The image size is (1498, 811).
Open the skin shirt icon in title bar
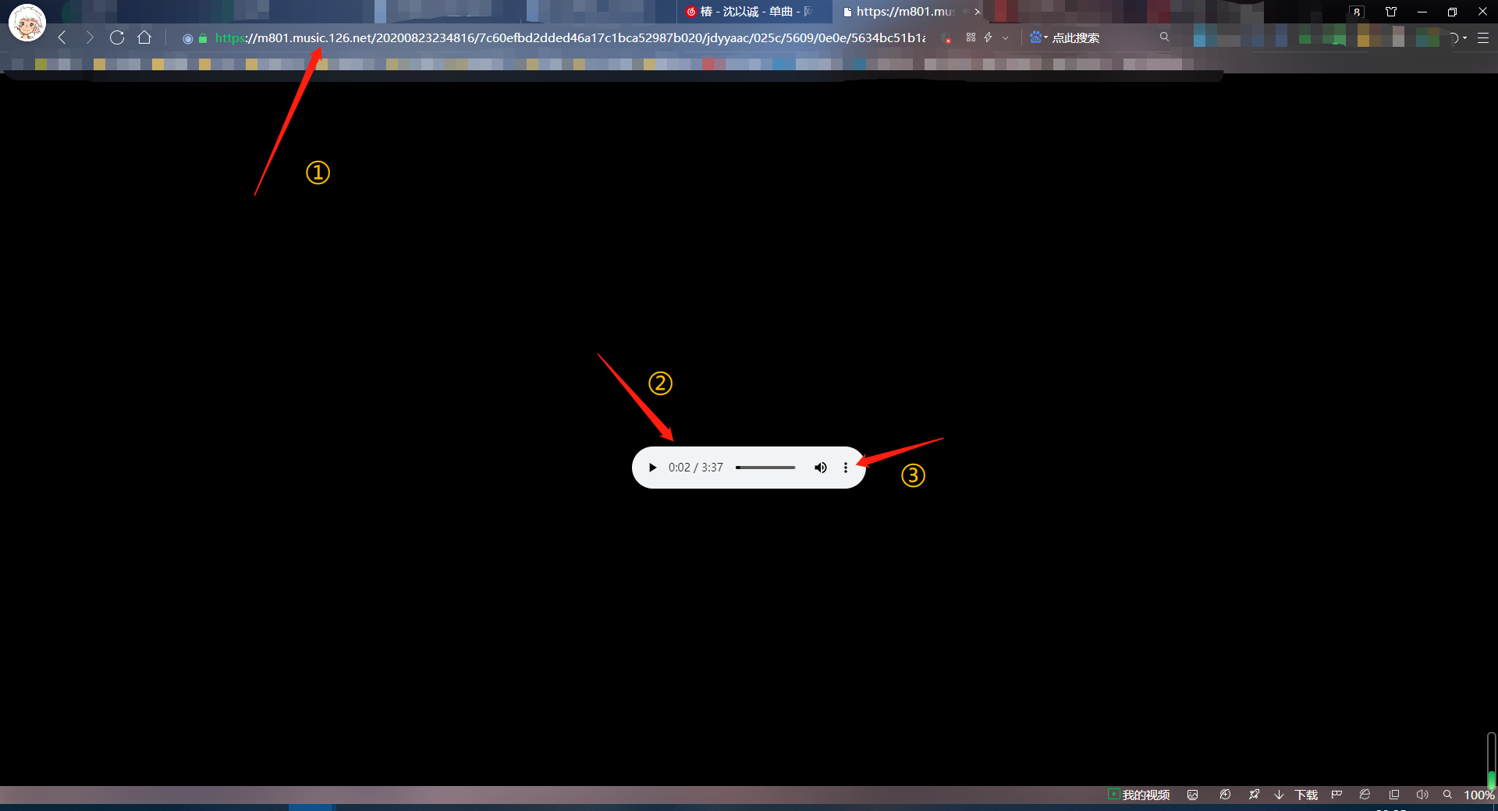click(x=1391, y=12)
